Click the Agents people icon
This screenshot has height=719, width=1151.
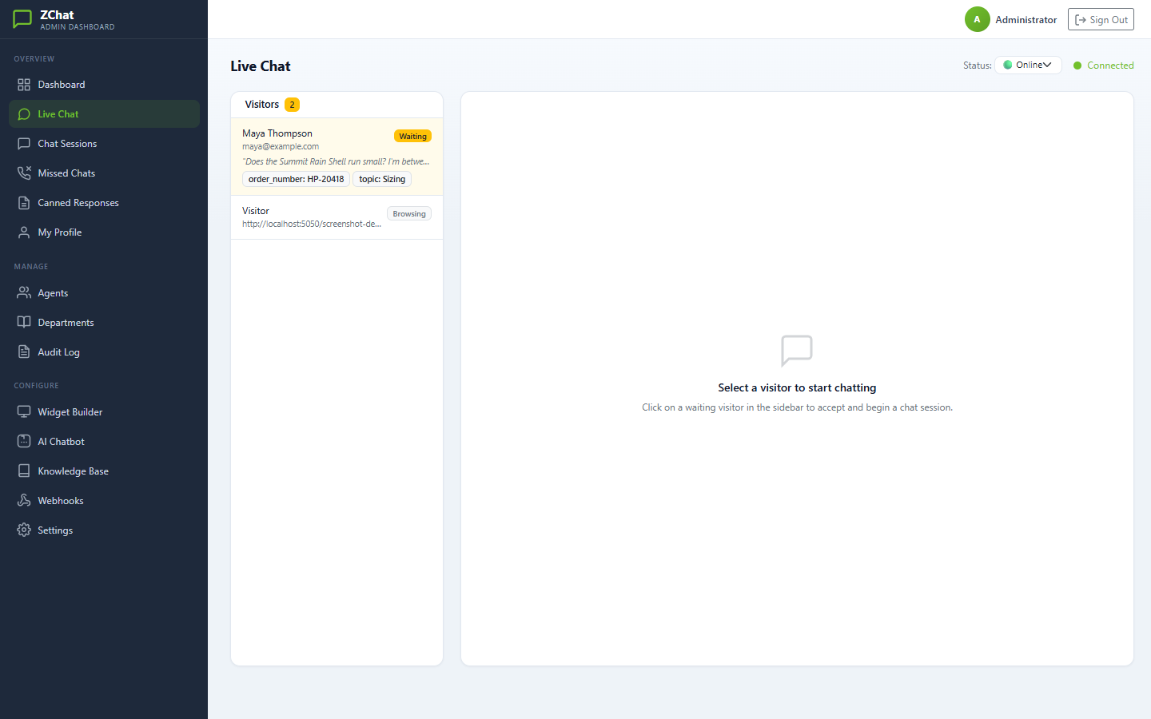(24, 293)
